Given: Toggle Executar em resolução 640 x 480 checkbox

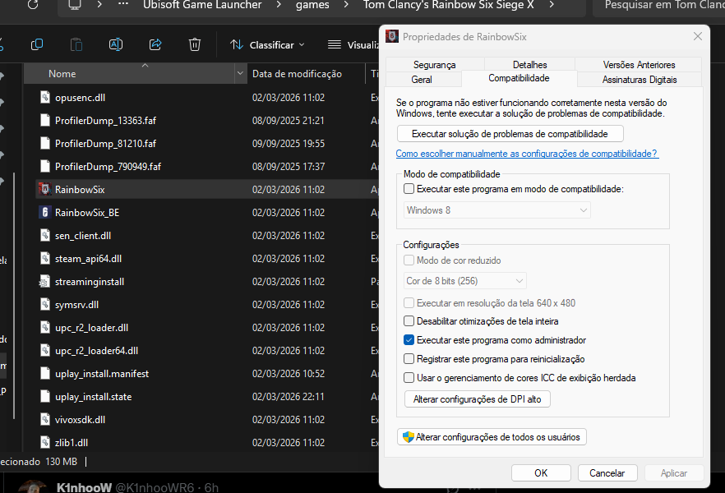Looking at the screenshot, I should pos(409,303).
